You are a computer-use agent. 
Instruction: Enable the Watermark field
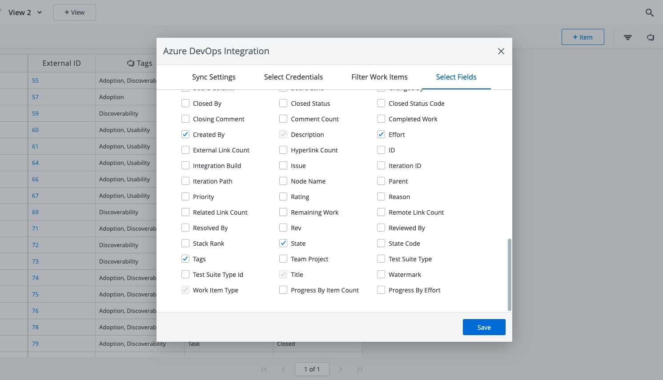381,274
